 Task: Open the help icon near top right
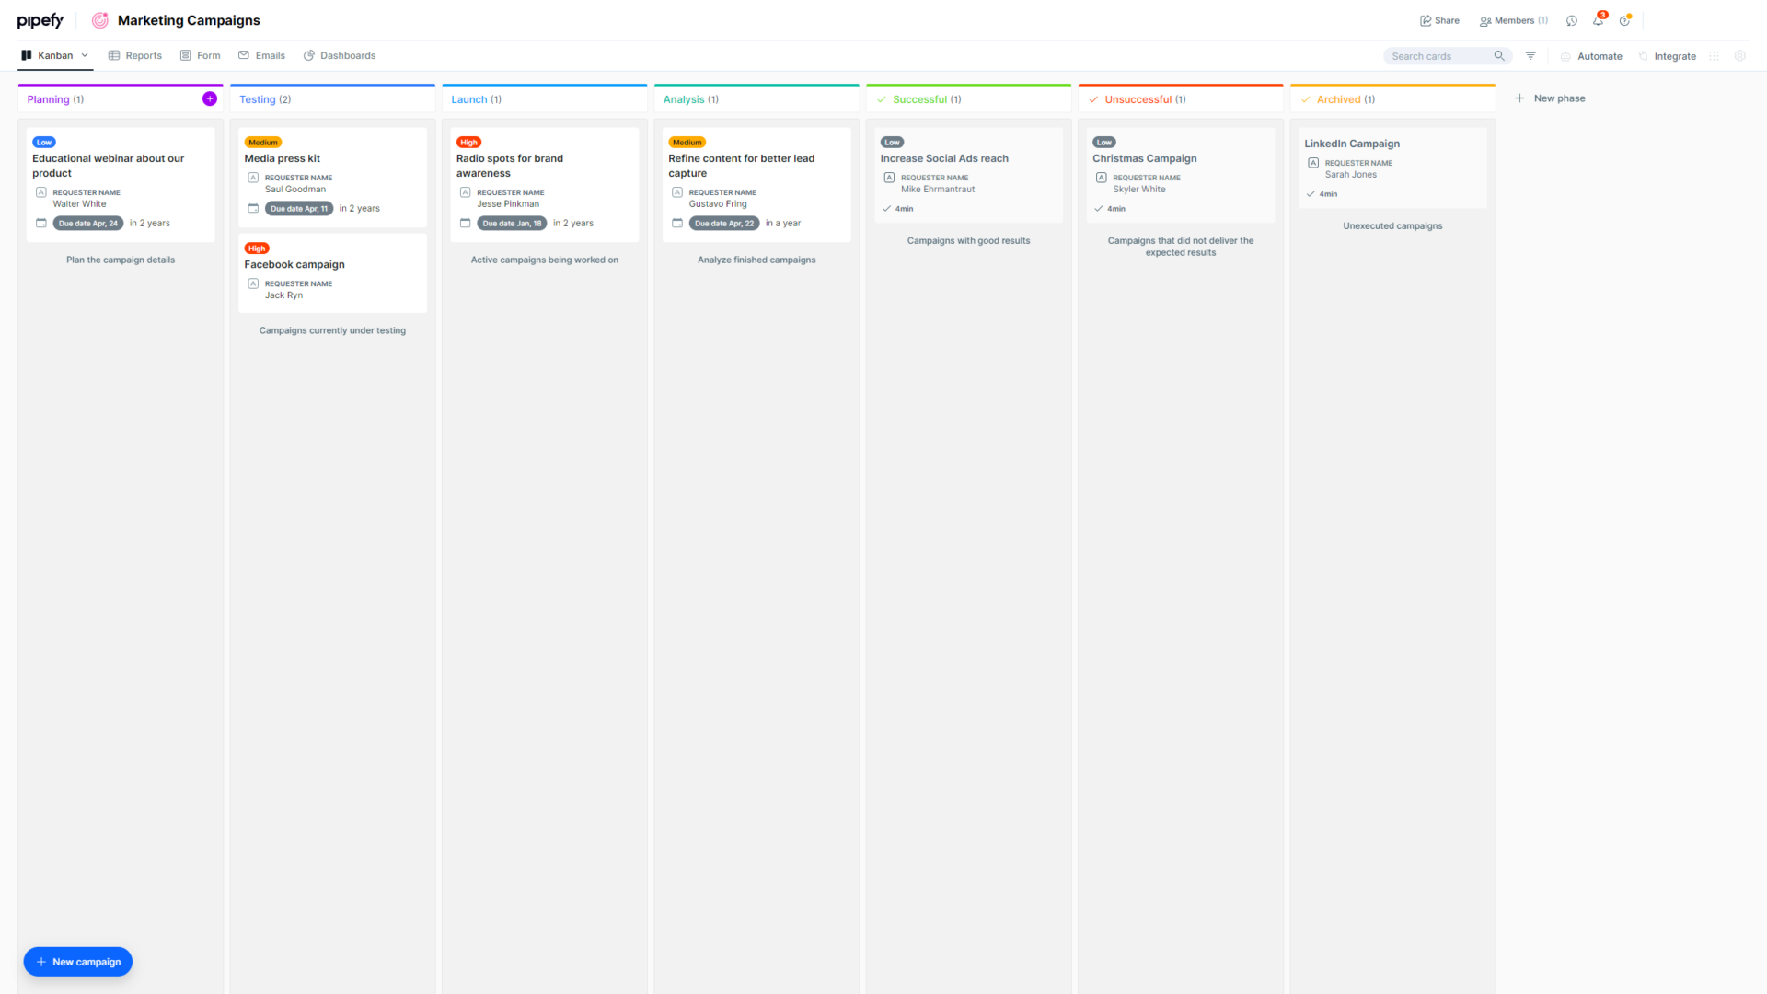tap(1625, 20)
